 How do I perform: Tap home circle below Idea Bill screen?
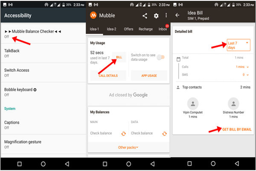(x=213, y=163)
